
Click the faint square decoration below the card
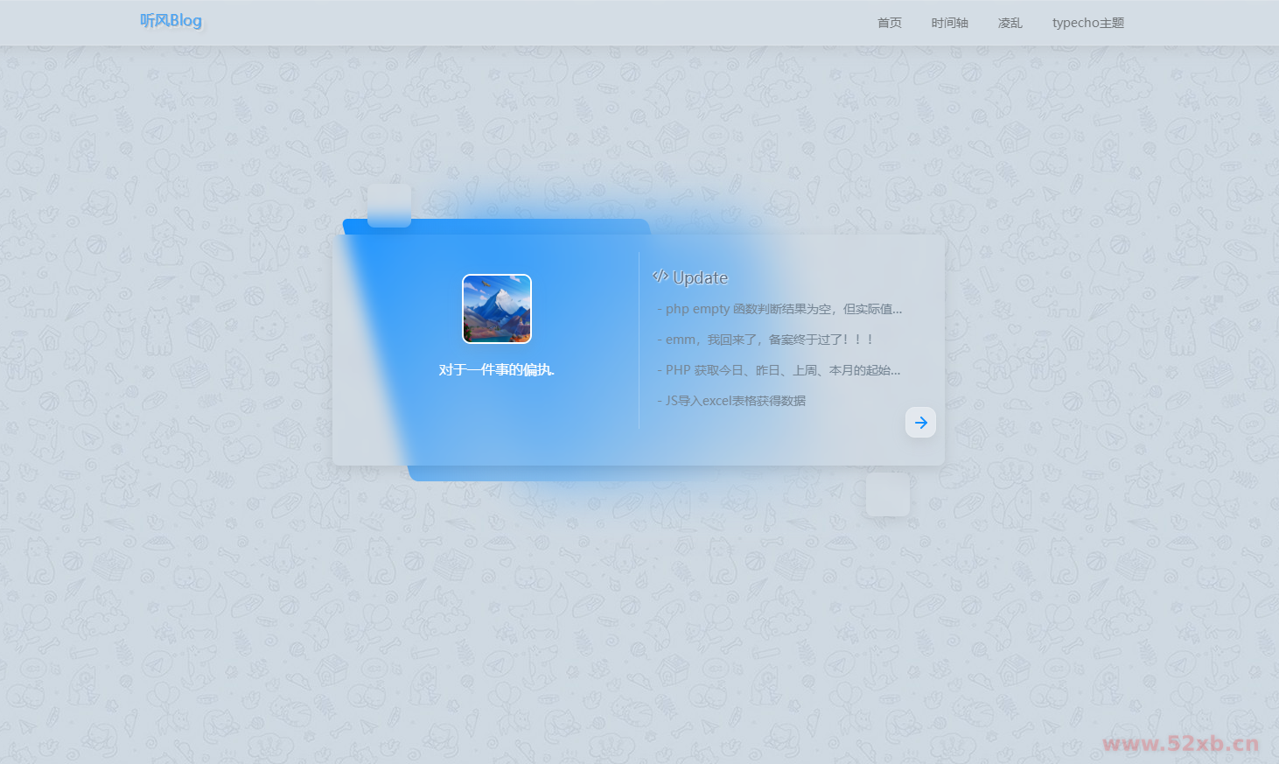[887, 493]
